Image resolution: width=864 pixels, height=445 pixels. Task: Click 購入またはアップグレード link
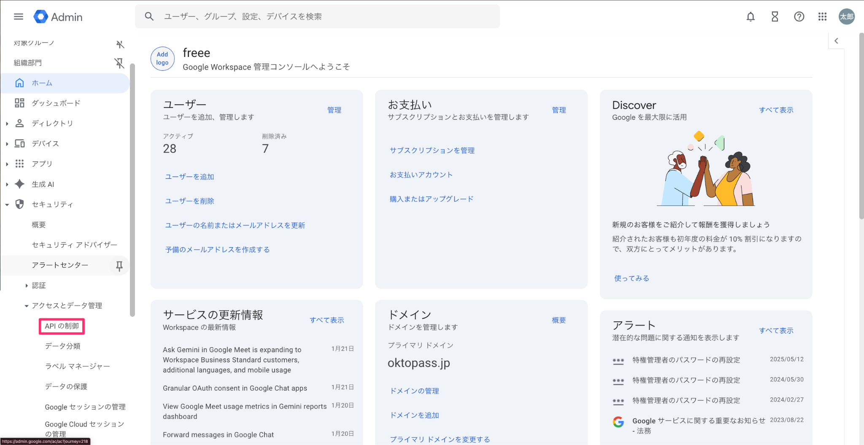(432, 199)
